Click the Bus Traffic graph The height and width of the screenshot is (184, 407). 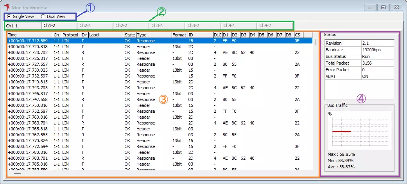click(x=360, y=130)
